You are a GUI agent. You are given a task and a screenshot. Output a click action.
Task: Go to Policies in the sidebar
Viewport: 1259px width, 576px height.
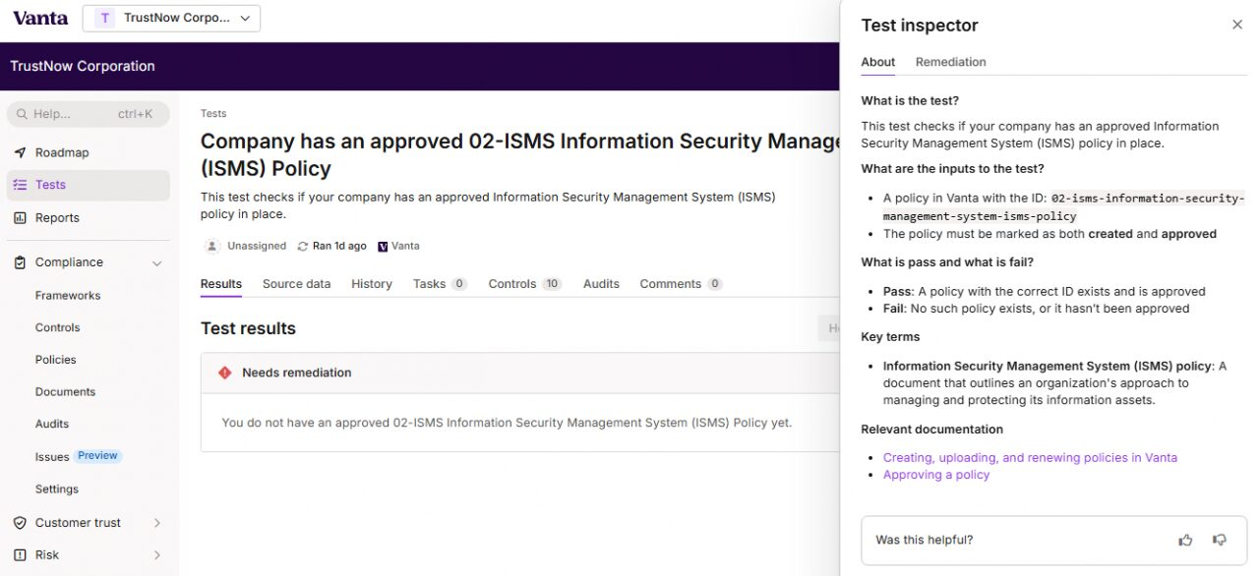coord(55,360)
